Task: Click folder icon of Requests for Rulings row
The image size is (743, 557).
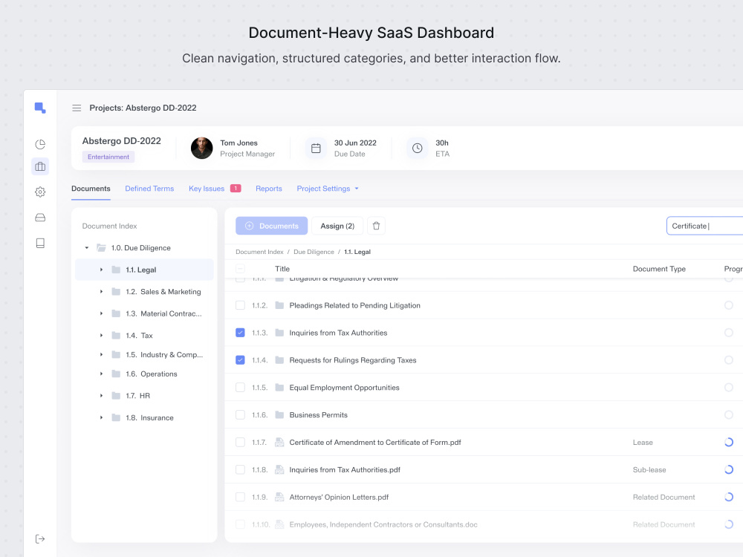Action: click(x=279, y=360)
